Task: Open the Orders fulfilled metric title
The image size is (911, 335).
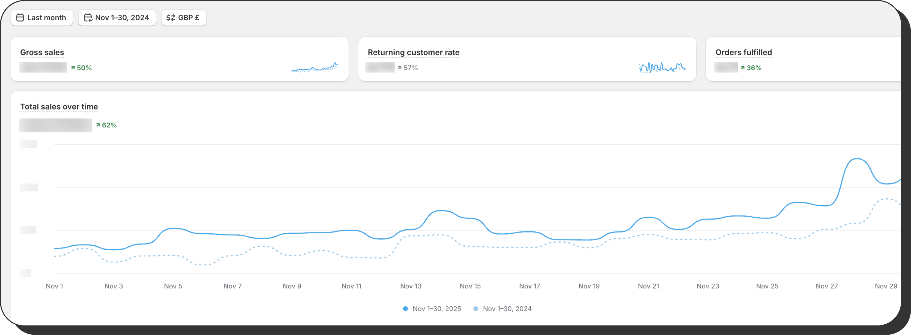Action: click(x=743, y=52)
